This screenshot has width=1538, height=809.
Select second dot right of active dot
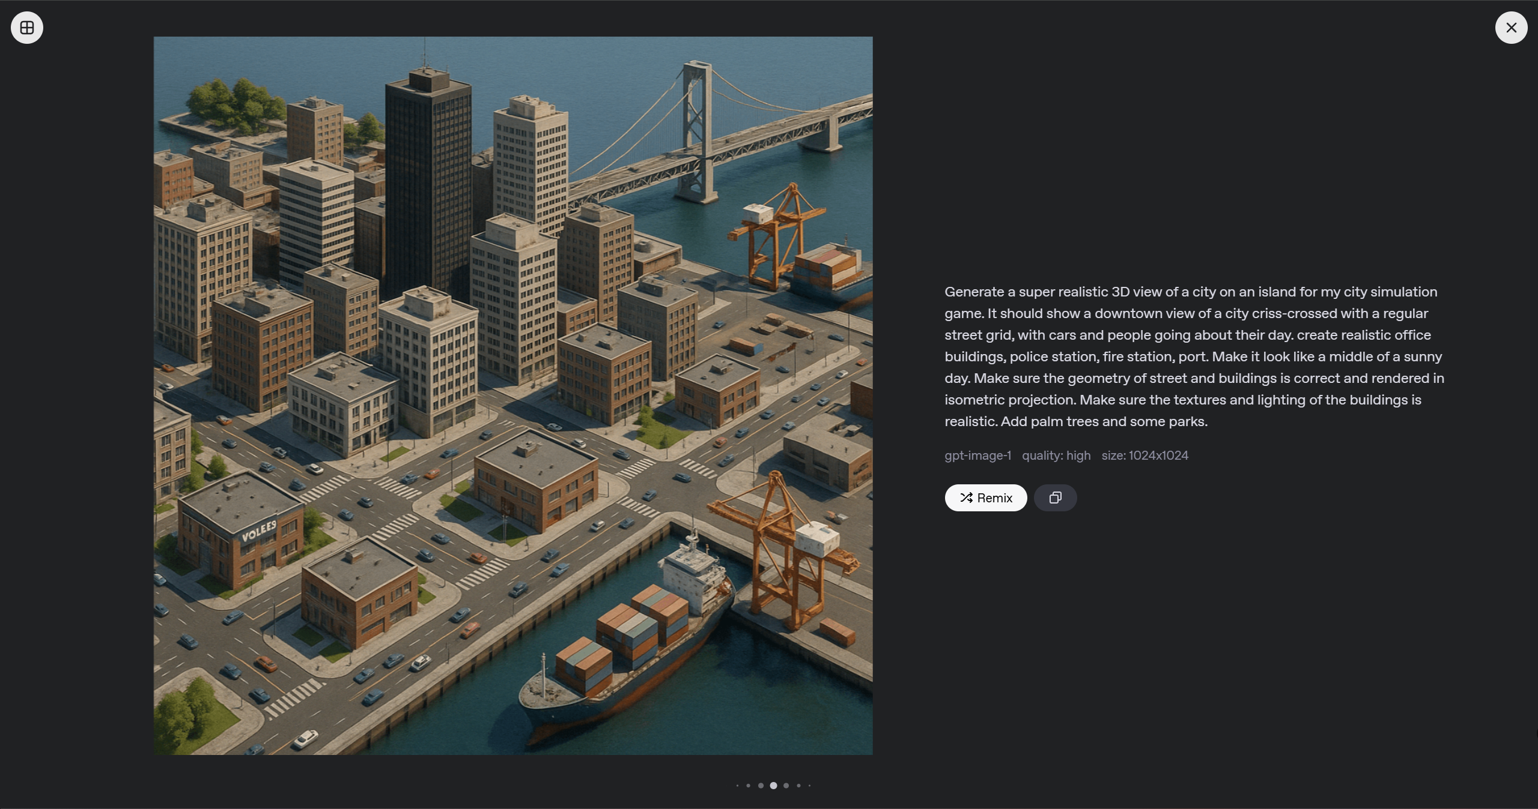(x=798, y=786)
